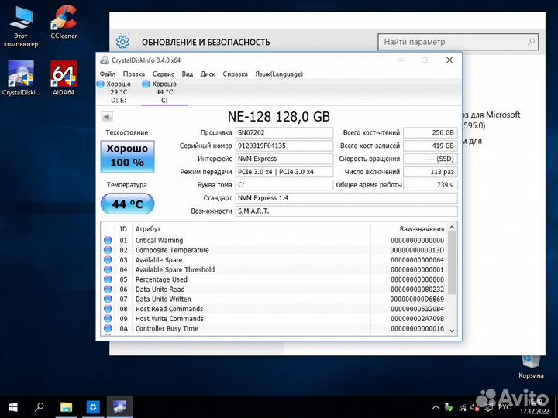558x418 pixels.
Task: Click the previous disk arrow button
Action: [107, 117]
